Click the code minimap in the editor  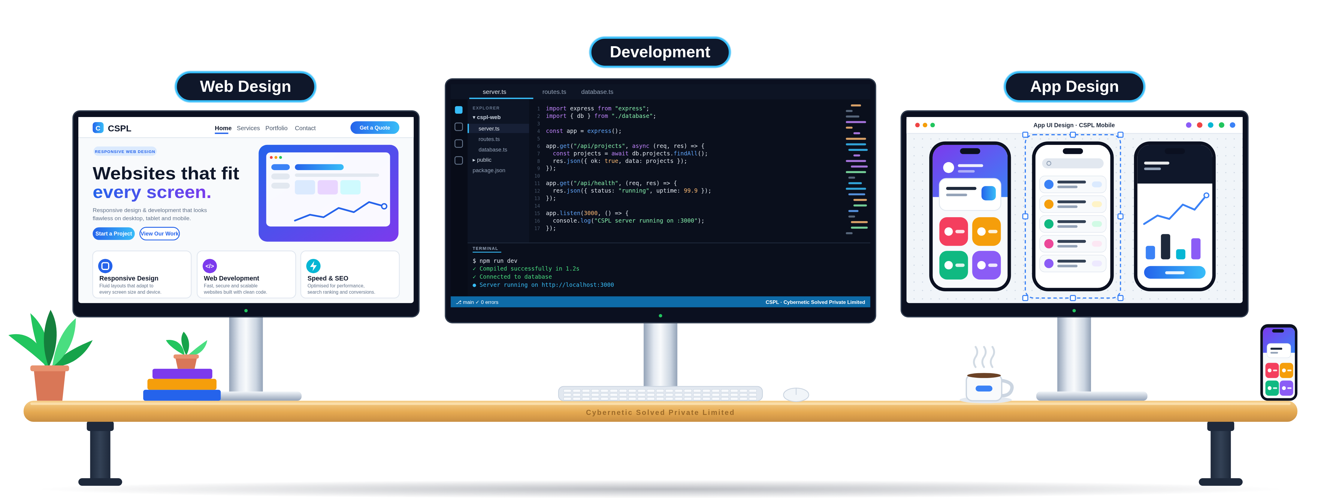pyautogui.click(x=856, y=169)
